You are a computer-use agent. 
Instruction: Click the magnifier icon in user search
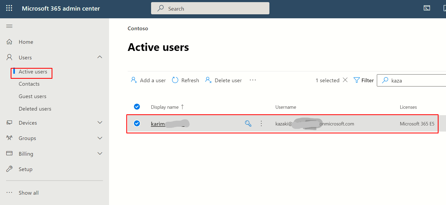tap(385, 80)
